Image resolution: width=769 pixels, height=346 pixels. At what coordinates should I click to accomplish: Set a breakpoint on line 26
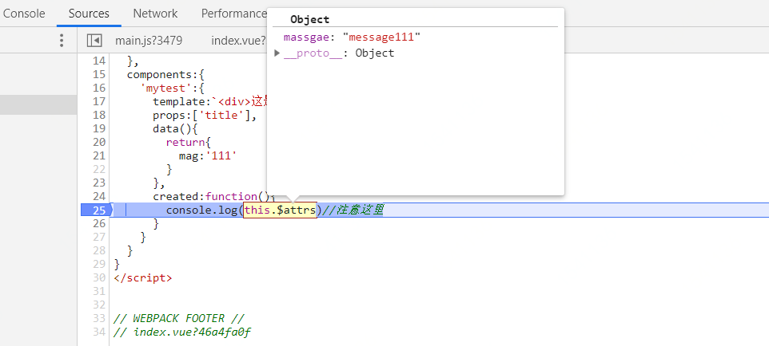(x=98, y=224)
